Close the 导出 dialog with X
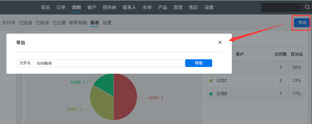The width and height of the screenshot is (312, 124). [x=220, y=42]
